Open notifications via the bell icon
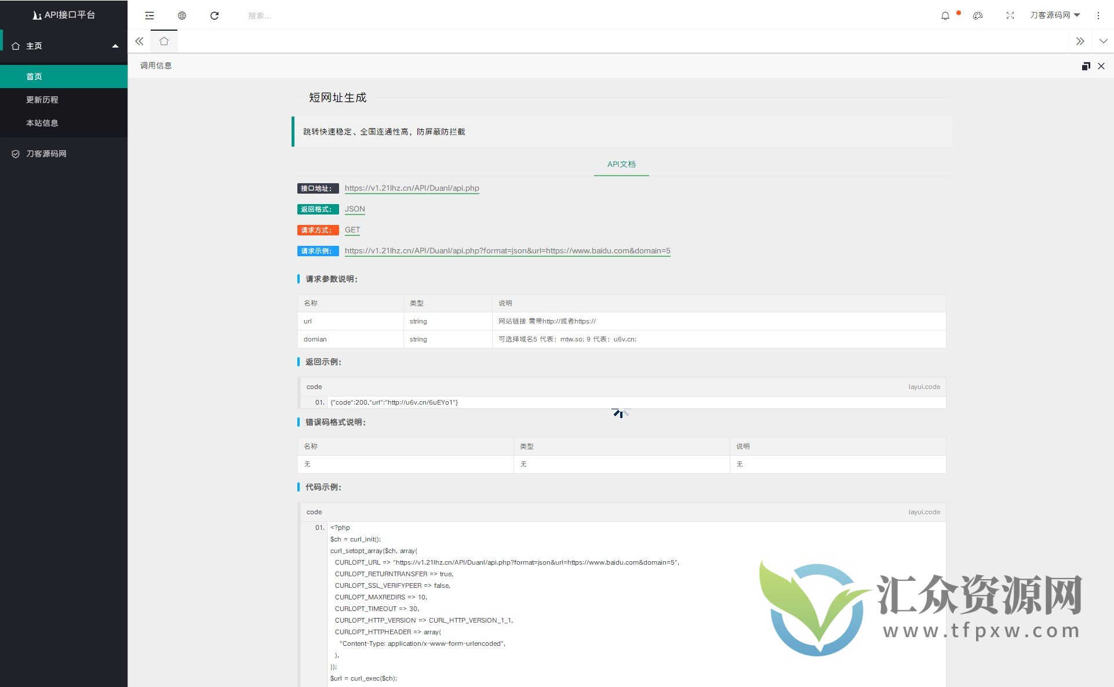The height and width of the screenshot is (687, 1114). click(945, 16)
